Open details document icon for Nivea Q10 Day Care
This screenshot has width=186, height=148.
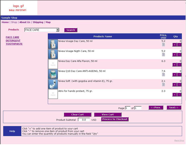(x=163, y=75)
